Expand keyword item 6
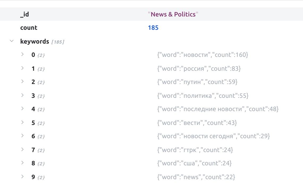Viewport: 303px width, 185px height. (22, 136)
